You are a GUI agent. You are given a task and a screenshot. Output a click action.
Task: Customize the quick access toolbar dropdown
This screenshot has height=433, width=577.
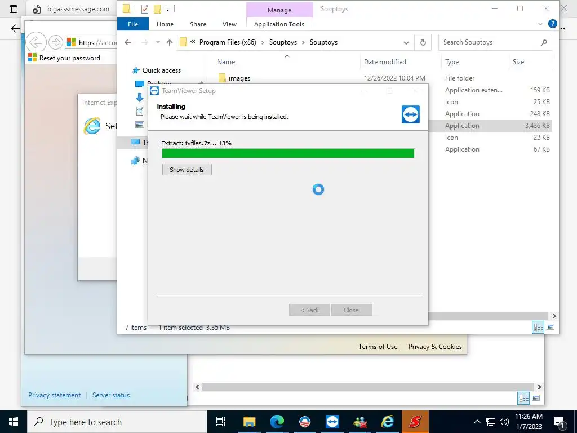[167, 9]
